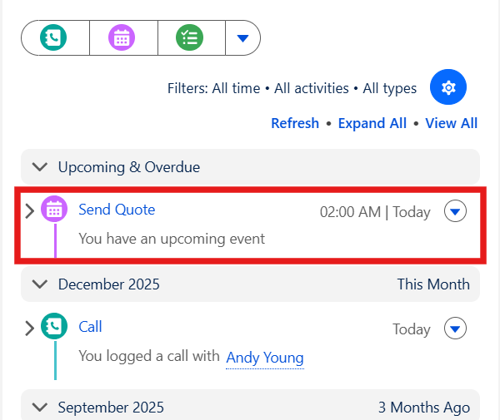500x420 pixels.
Task: Open timeline filter settings gear
Action: pos(448,86)
